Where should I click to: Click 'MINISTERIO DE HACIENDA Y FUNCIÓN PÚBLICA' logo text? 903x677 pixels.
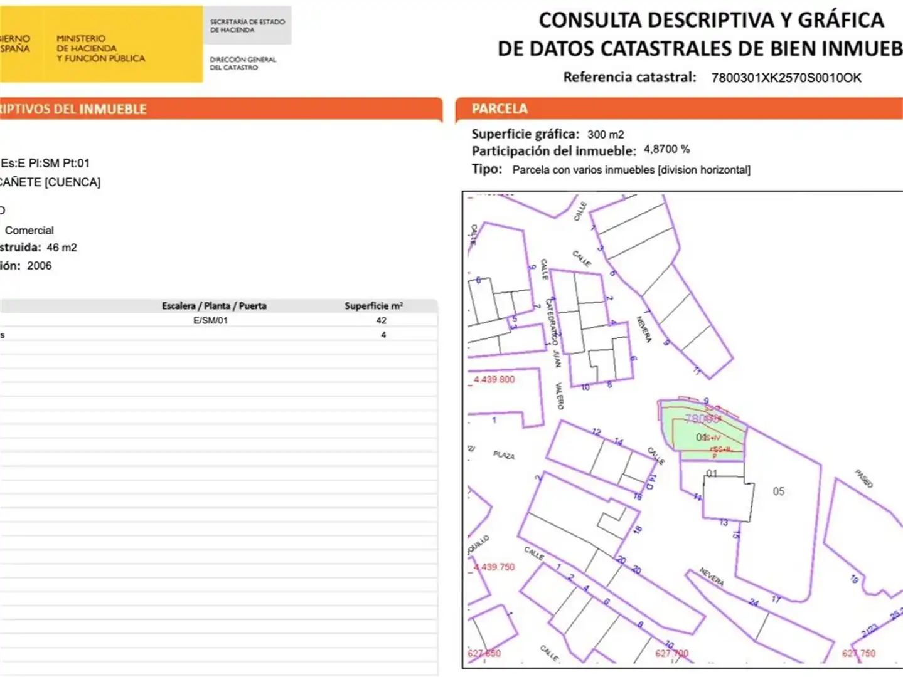click(100, 48)
